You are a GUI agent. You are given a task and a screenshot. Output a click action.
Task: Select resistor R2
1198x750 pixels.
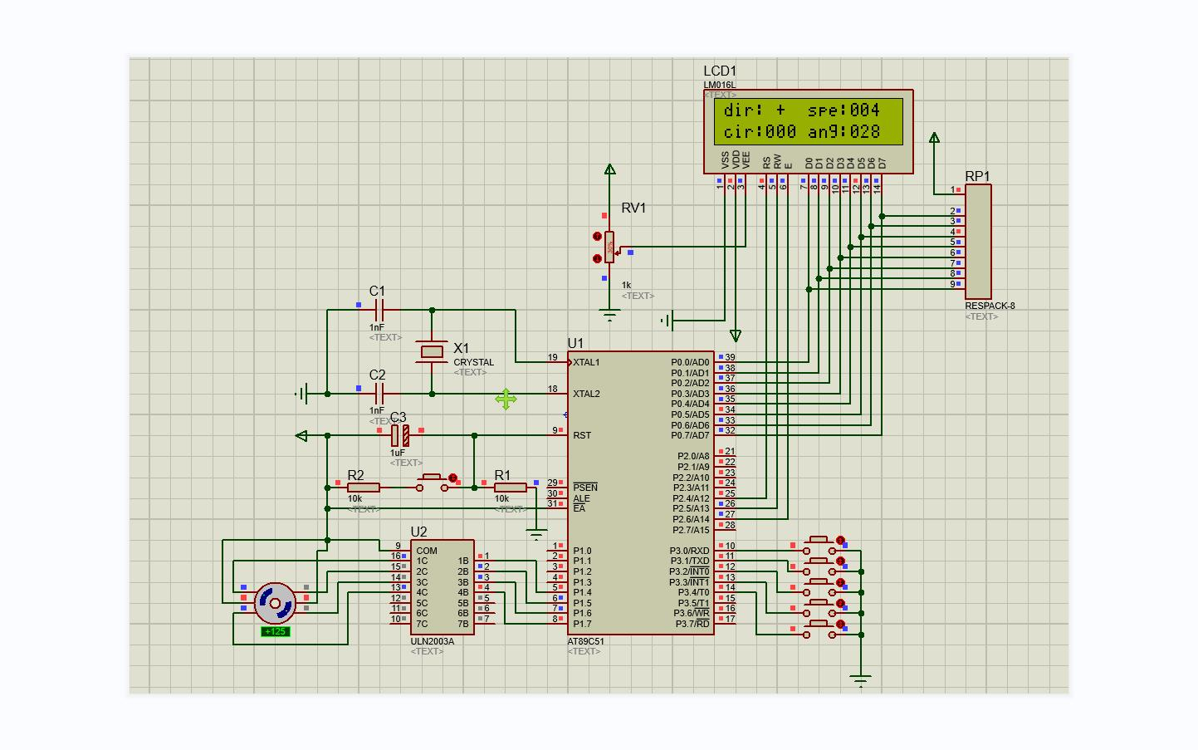point(364,488)
